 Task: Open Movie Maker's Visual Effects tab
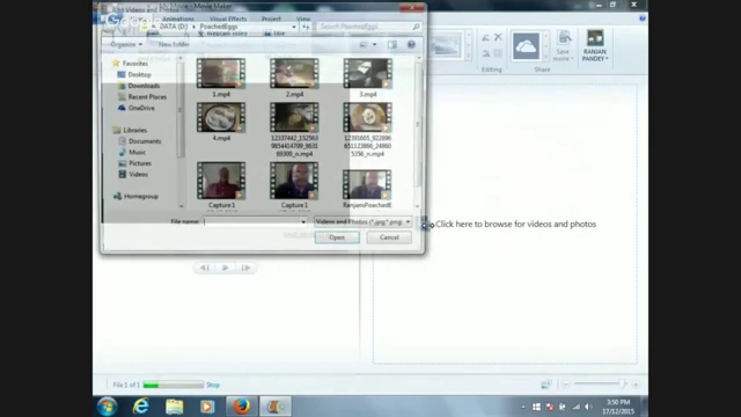[228, 19]
